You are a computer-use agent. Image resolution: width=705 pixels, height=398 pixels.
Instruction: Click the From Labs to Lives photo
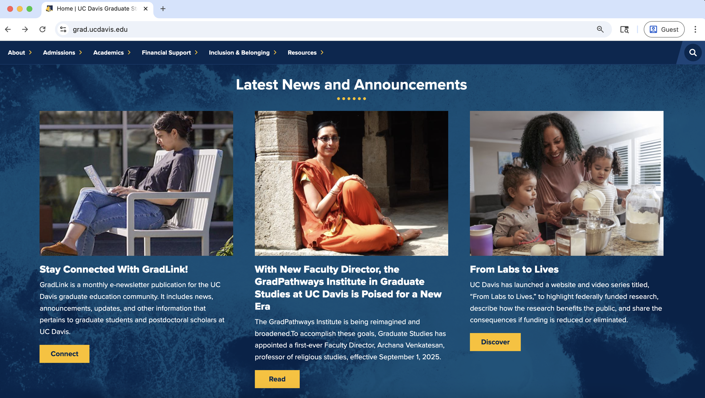566,183
